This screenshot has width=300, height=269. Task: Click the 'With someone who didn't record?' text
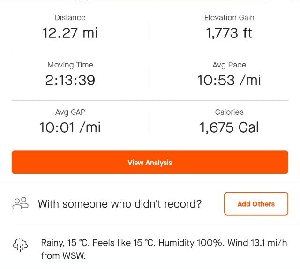click(x=120, y=204)
